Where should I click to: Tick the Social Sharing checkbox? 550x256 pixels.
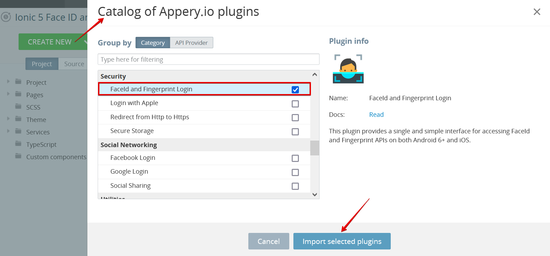tap(295, 186)
